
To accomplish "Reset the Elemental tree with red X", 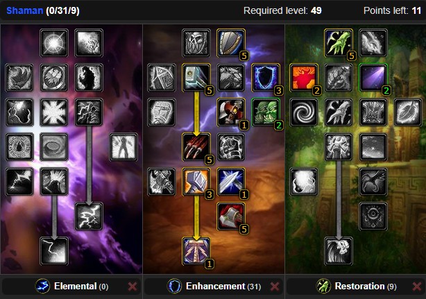I will 133,287.
